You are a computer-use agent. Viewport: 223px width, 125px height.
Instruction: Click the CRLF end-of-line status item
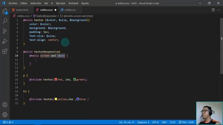[x=164, y=122]
